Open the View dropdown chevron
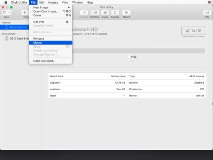213x160 pixels. pyautogui.click(x=10, y=13)
